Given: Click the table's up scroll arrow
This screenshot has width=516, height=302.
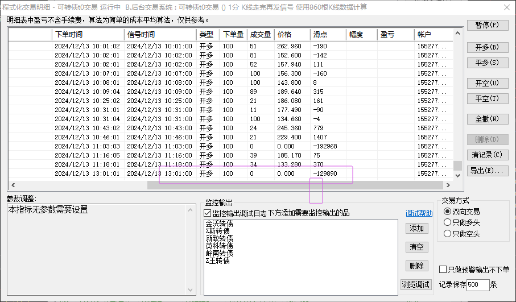Looking at the screenshot, I should 457,33.
